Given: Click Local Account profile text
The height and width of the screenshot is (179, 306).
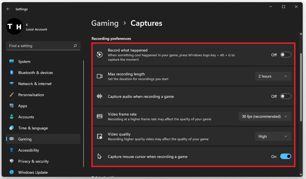Looking at the screenshot, I should click(x=37, y=29).
